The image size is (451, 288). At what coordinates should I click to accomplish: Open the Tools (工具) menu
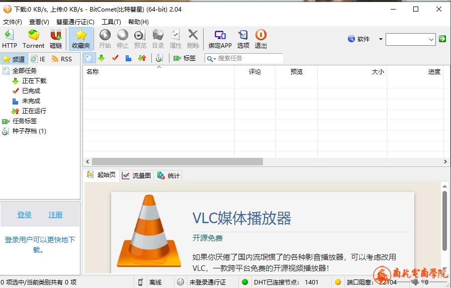point(111,22)
